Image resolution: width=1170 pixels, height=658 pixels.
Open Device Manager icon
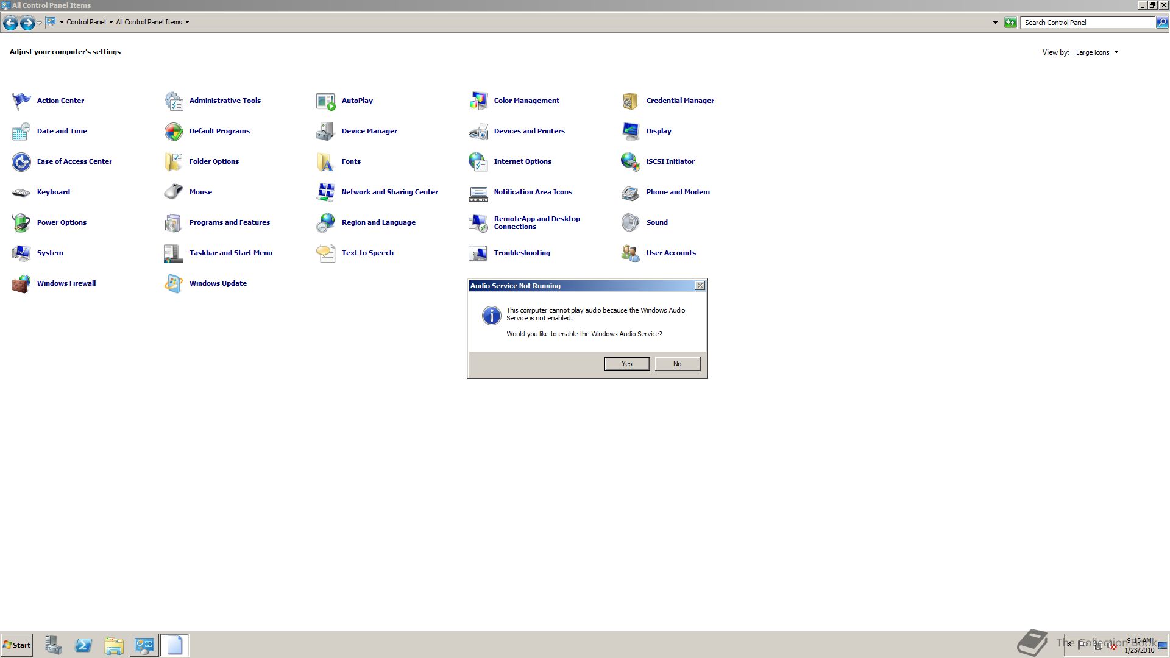pos(326,131)
